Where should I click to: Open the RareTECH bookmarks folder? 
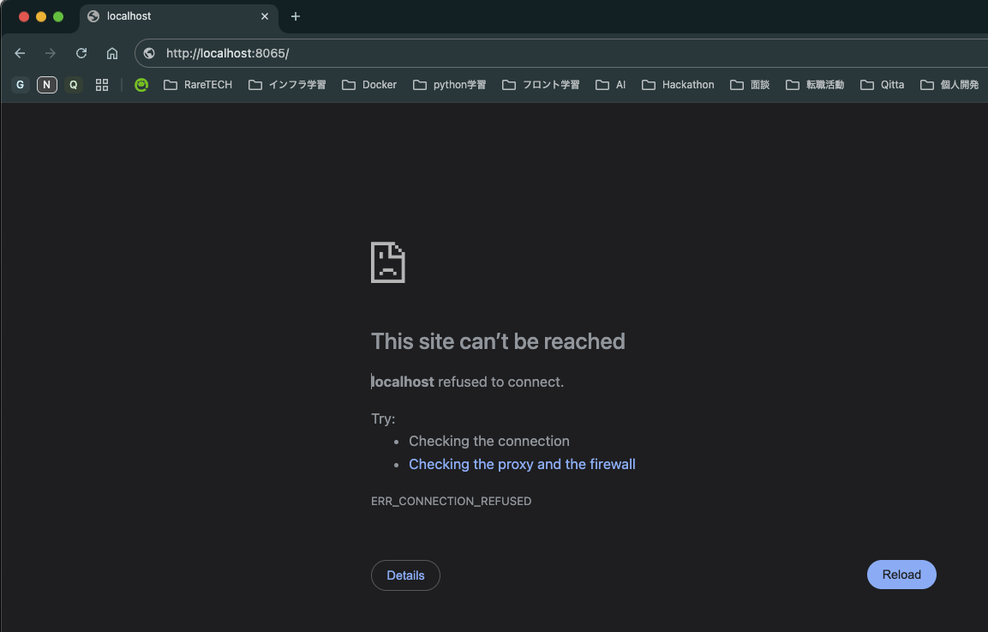click(x=198, y=84)
